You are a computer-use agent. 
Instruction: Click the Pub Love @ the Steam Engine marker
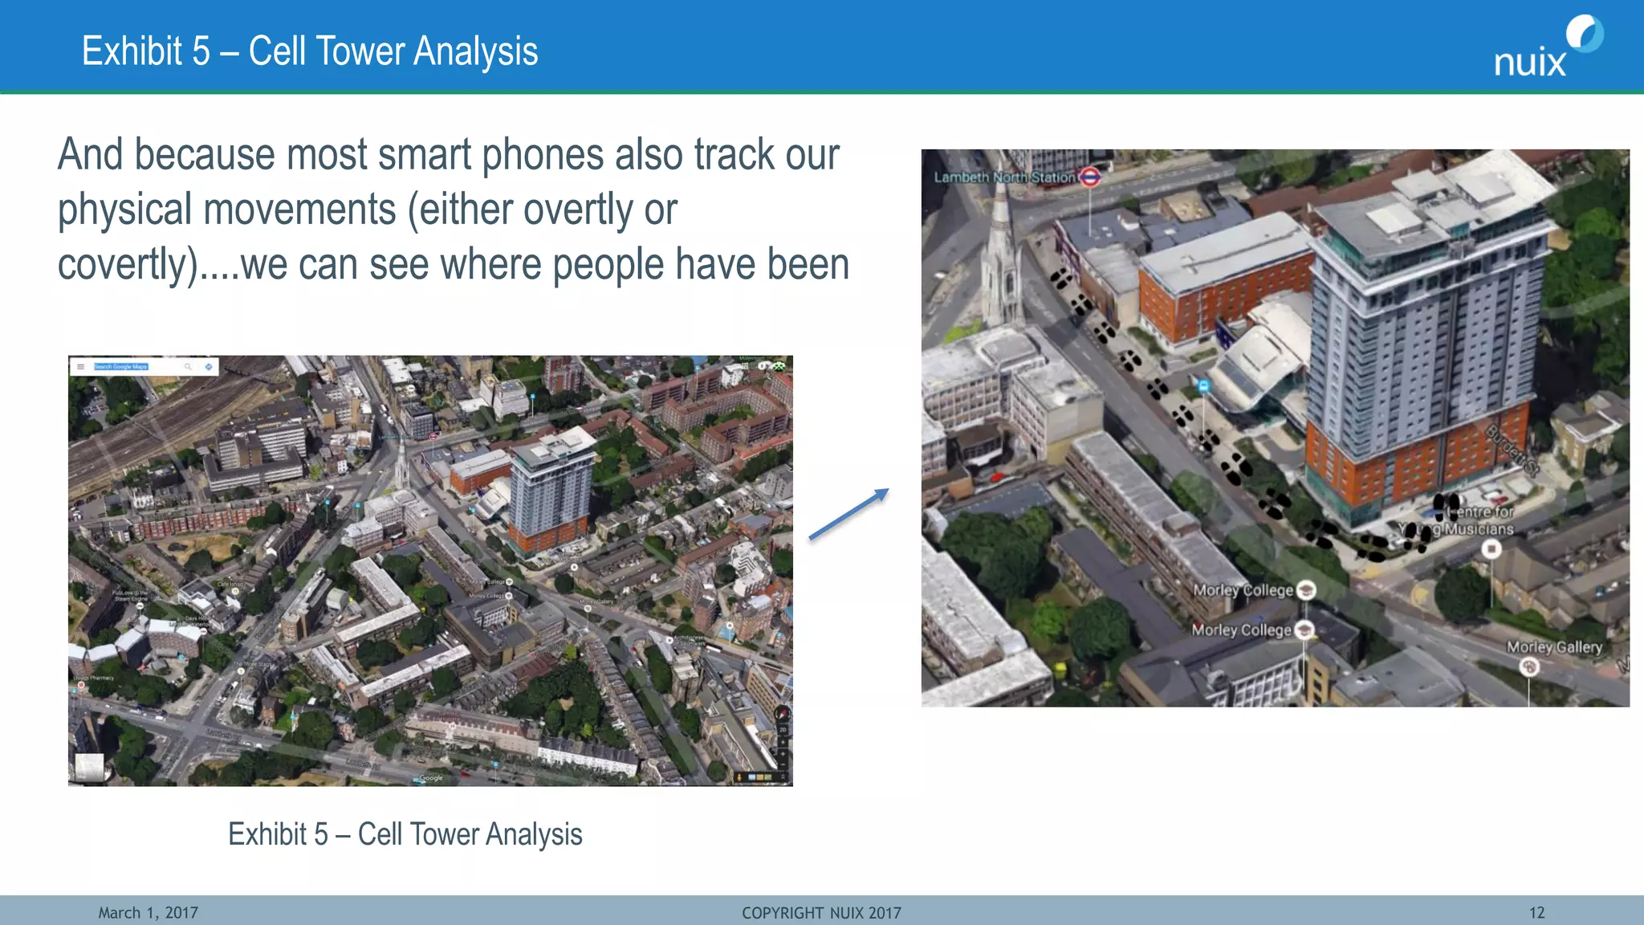140,606
